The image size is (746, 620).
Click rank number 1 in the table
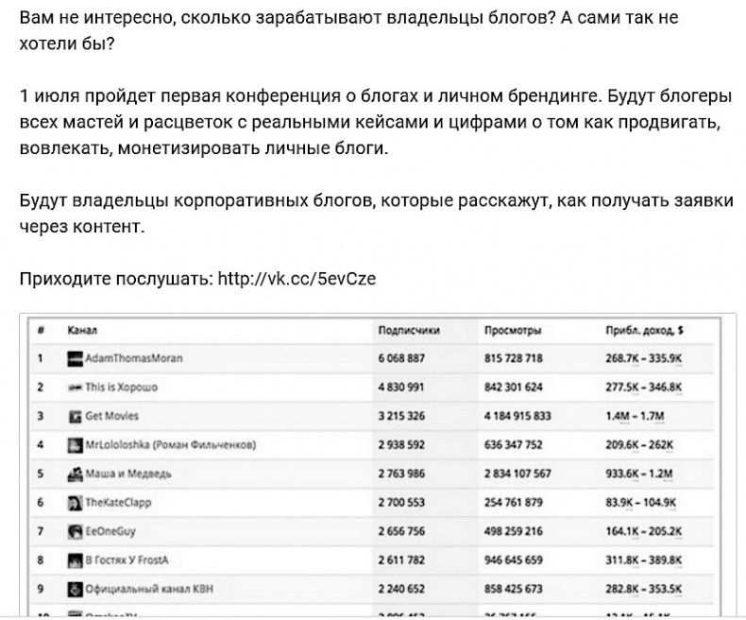(x=40, y=358)
